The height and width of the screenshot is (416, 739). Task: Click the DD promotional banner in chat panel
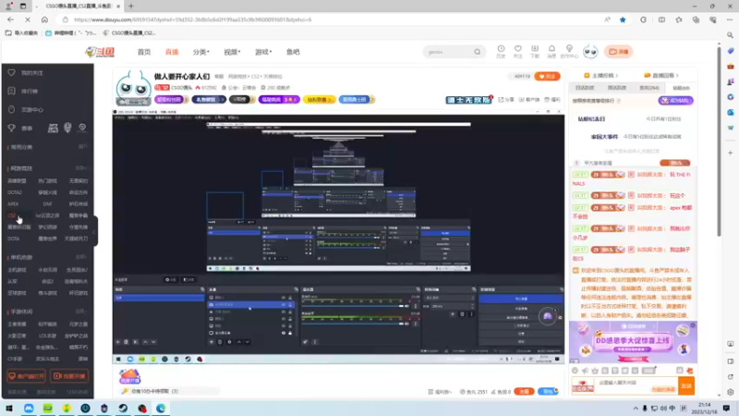pos(633,342)
